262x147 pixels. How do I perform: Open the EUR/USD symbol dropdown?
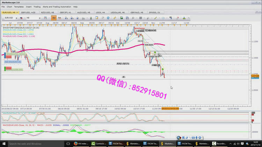point(17,17)
